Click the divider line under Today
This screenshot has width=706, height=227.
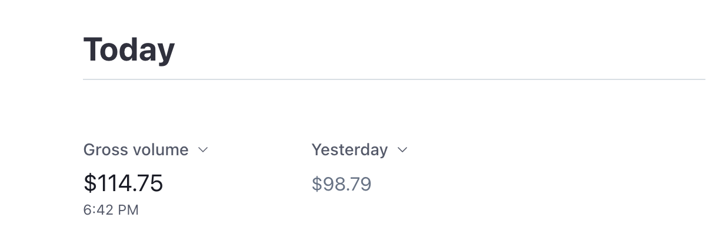[394, 79]
